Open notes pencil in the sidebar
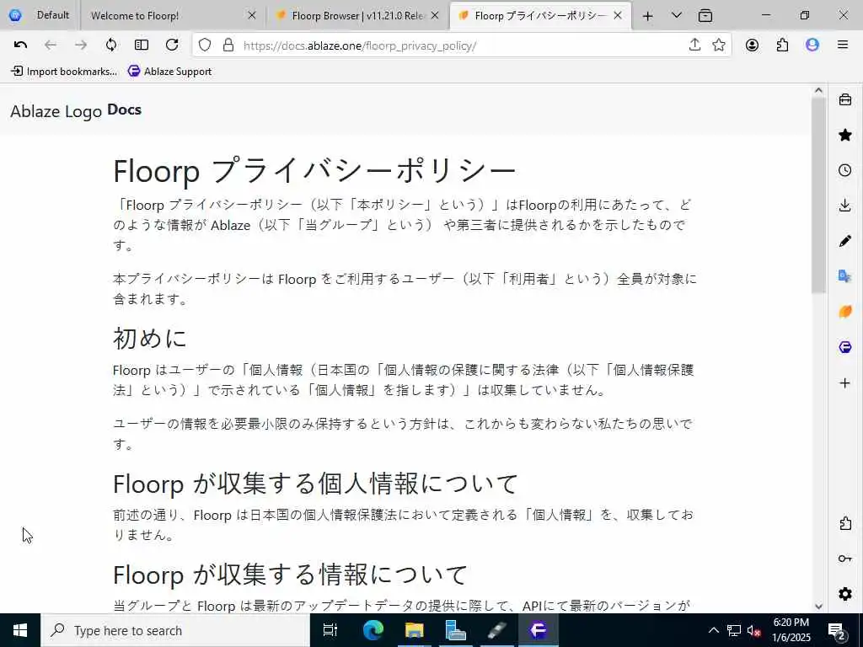This screenshot has height=647, width=863. [x=844, y=241]
